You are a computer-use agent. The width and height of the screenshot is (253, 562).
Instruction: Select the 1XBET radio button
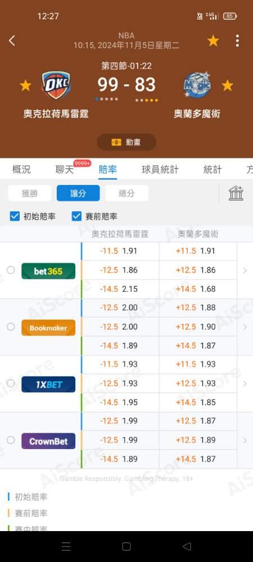[x=11, y=383]
